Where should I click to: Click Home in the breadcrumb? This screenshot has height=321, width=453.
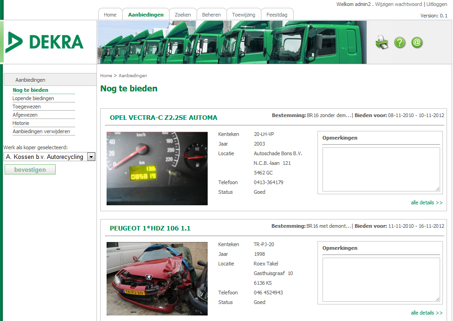(106, 76)
